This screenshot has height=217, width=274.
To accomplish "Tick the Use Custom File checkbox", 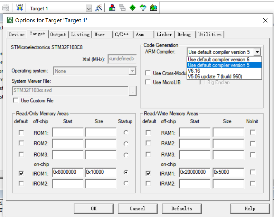I will point(16,100).
